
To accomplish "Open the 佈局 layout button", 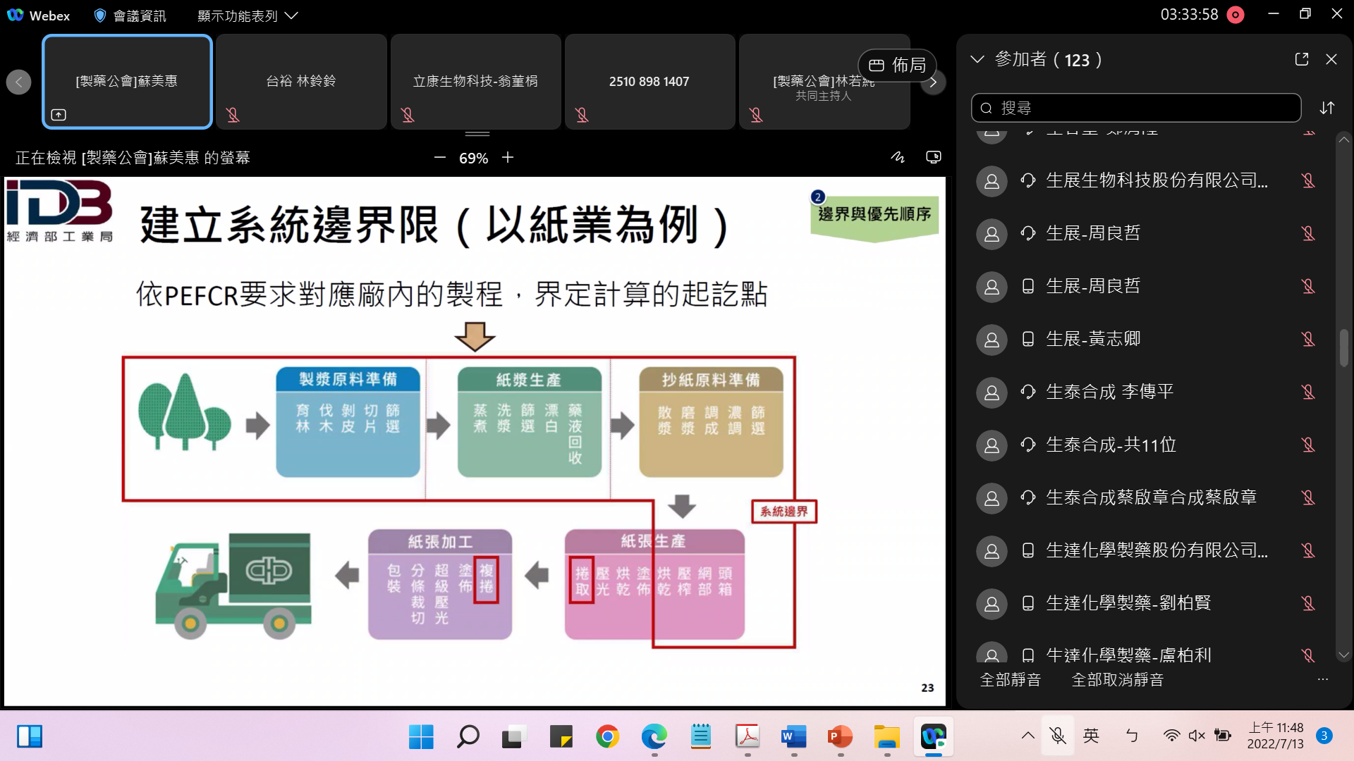I will (x=897, y=66).
